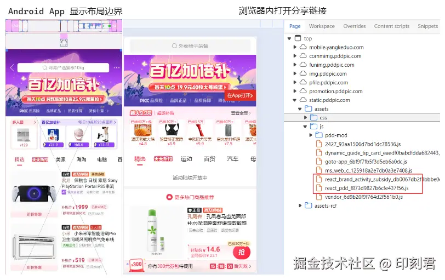Click the pdd-mod folder icon

pos(319,135)
